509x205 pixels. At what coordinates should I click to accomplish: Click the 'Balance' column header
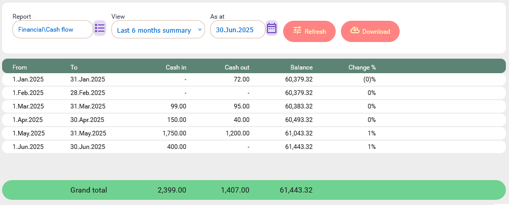click(301, 67)
